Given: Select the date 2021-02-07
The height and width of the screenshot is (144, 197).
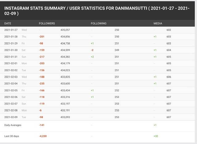Looking at the screenshot, I should point(11,104).
